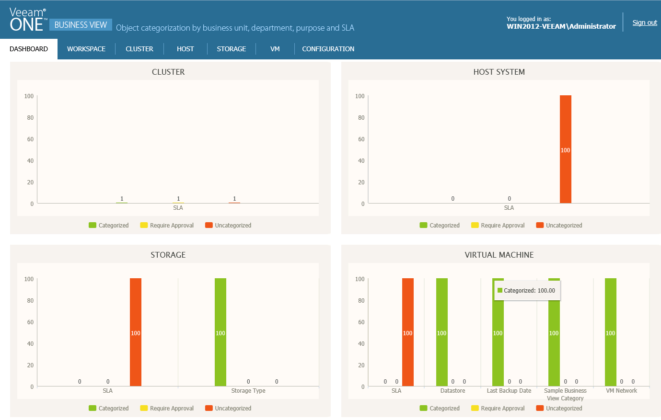Click Datastore axis label
Screen dimensions: 661x420
point(453,391)
